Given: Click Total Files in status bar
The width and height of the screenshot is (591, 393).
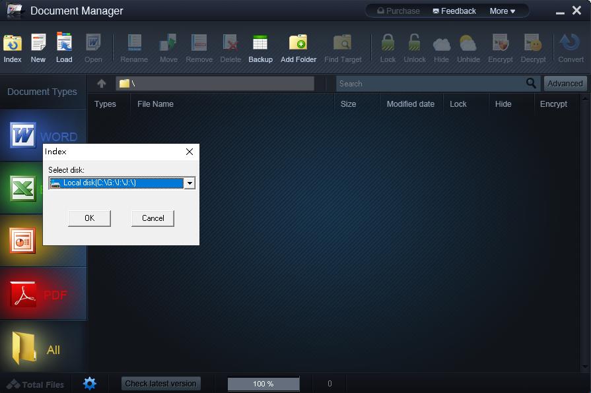Looking at the screenshot, I should pyautogui.click(x=35, y=384).
